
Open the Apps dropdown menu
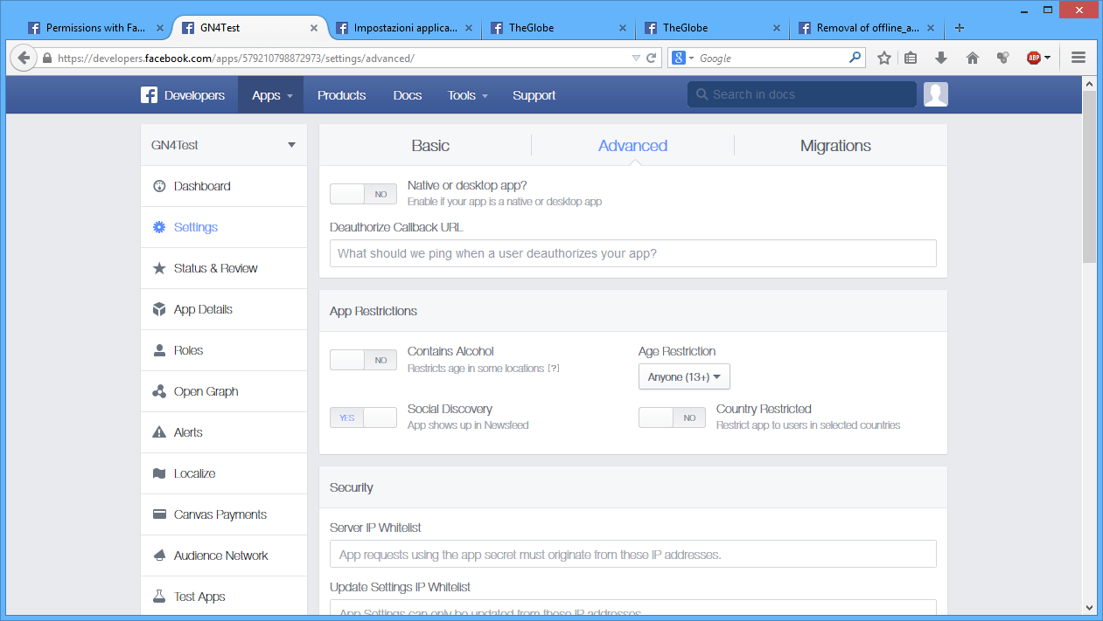tap(271, 95)
